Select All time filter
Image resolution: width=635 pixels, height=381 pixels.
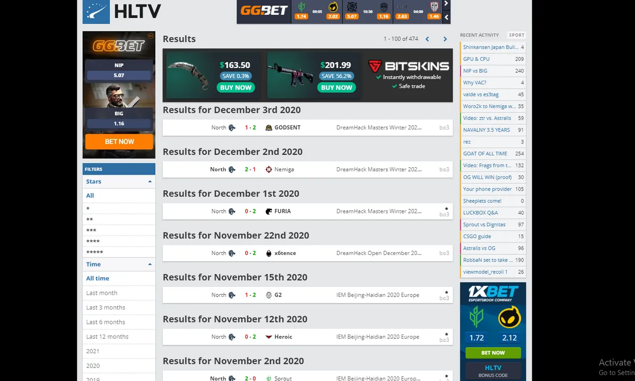[x=119, y=278]
